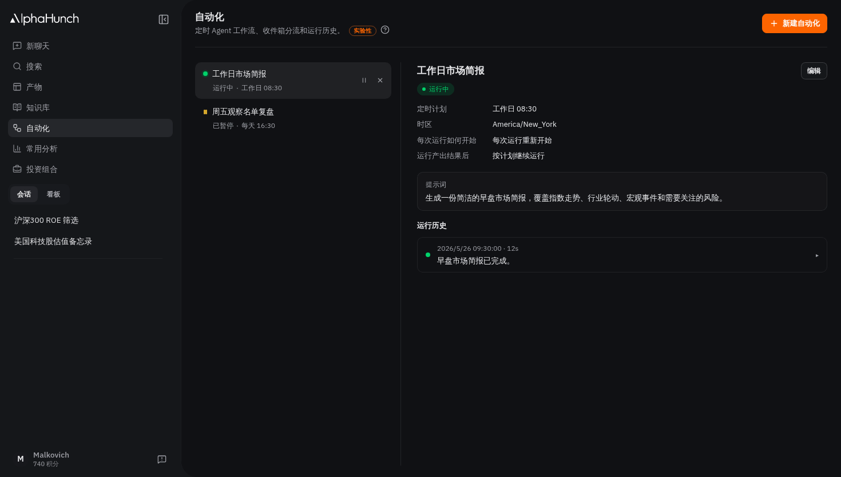Open the 知识库 page
This screenshot has height=477, width=841.
(x=90, y=107)
